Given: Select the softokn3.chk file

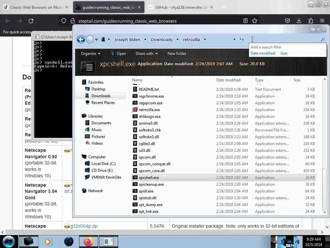Looking at the screenshot, I should (x=150, y=130).
